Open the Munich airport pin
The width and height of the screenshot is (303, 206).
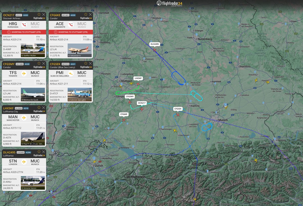coord(225,105)
